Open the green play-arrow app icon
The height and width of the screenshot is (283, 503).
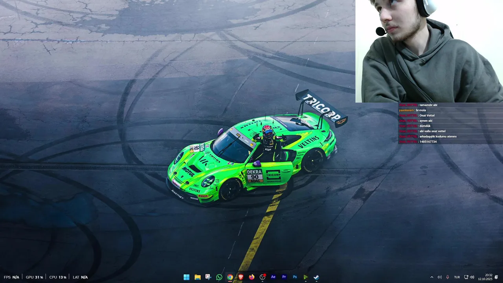coord(306,277)
